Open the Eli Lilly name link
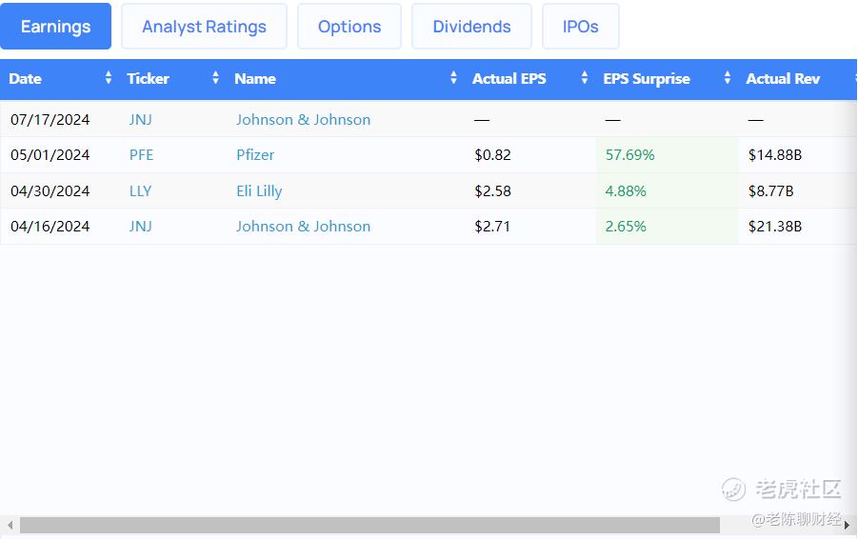The height and width of the screenshot is (539, 858). tap(259, 190)
